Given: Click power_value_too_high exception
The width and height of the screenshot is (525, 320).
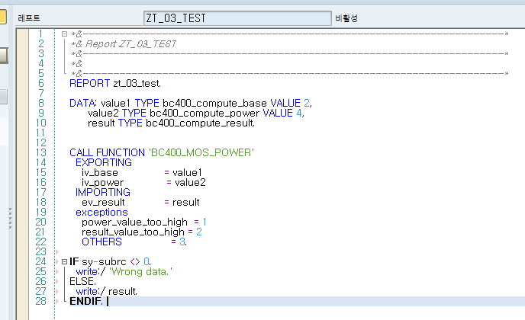Looking at the screenshot, I should [134, 222].
